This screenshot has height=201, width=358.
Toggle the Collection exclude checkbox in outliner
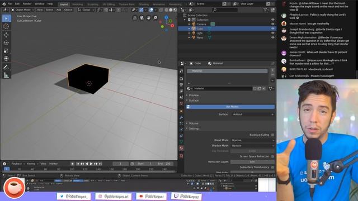pos(189,20)
